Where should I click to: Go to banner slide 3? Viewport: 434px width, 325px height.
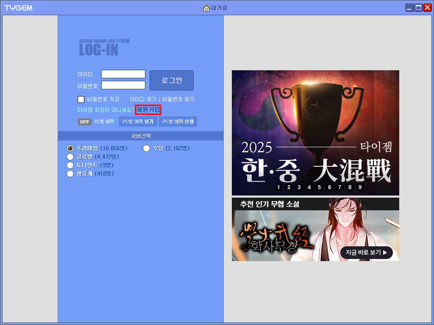click(x=299, y=187)
